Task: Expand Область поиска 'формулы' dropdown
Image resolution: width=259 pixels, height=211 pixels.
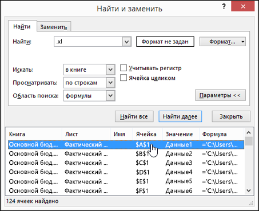Action: (x=110, y=96)
